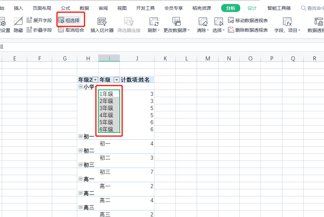Open the 选择 dropdown arrow
Viewport: 324px width, 217px height.
(224, 30)
